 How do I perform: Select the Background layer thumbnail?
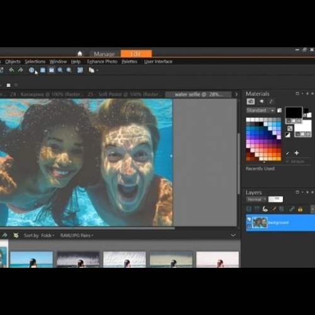click(x=260, y=222)
